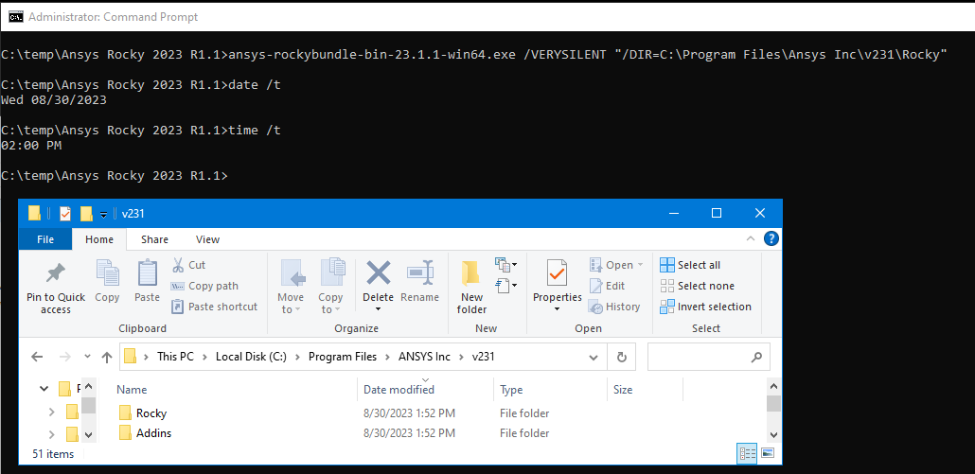
Task: Click quick access toolbar new folder icon
Action: (x=86, y=214)
